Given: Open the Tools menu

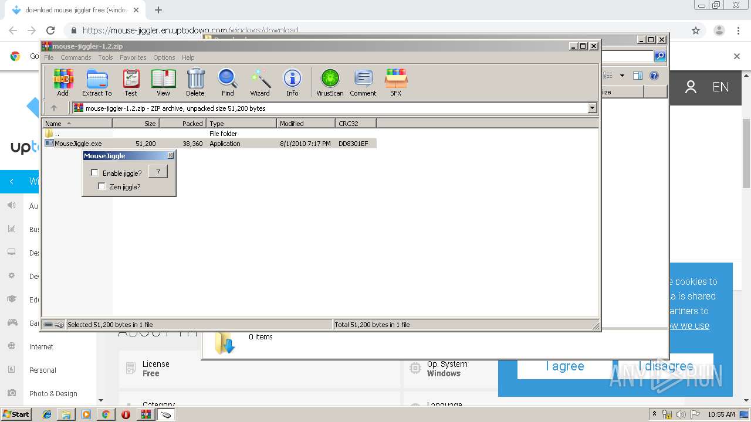Looking at the screenshot, I should click(x=106, y=57).
